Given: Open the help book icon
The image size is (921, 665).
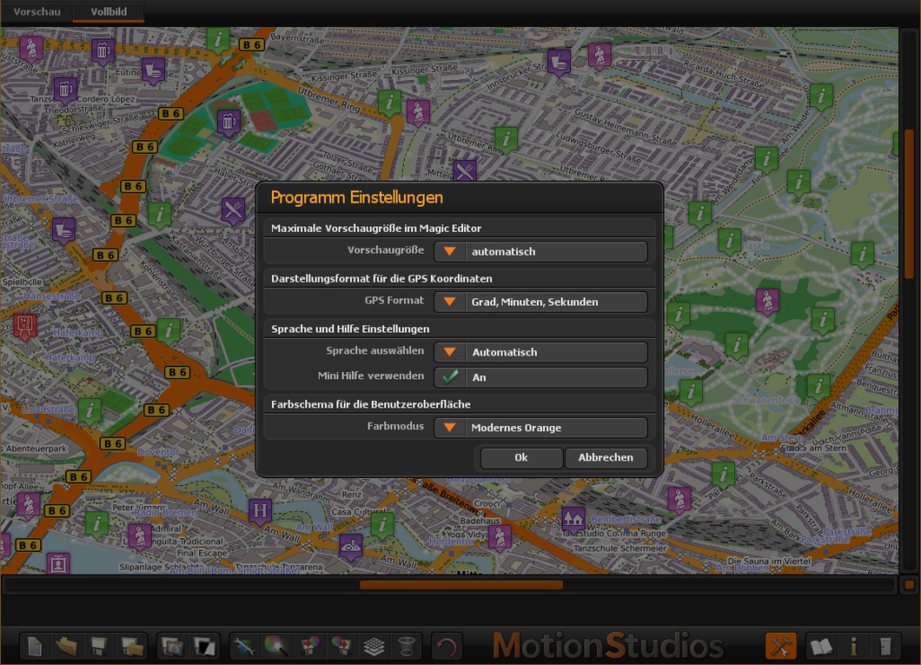Looking at the screenshot, I should pos(821,647).
